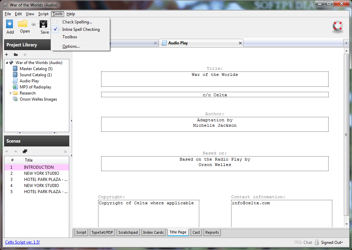The width and height of the screenshot is (352, 250).
Task: Open the tab list dropdown arrow
Action: 346,43
